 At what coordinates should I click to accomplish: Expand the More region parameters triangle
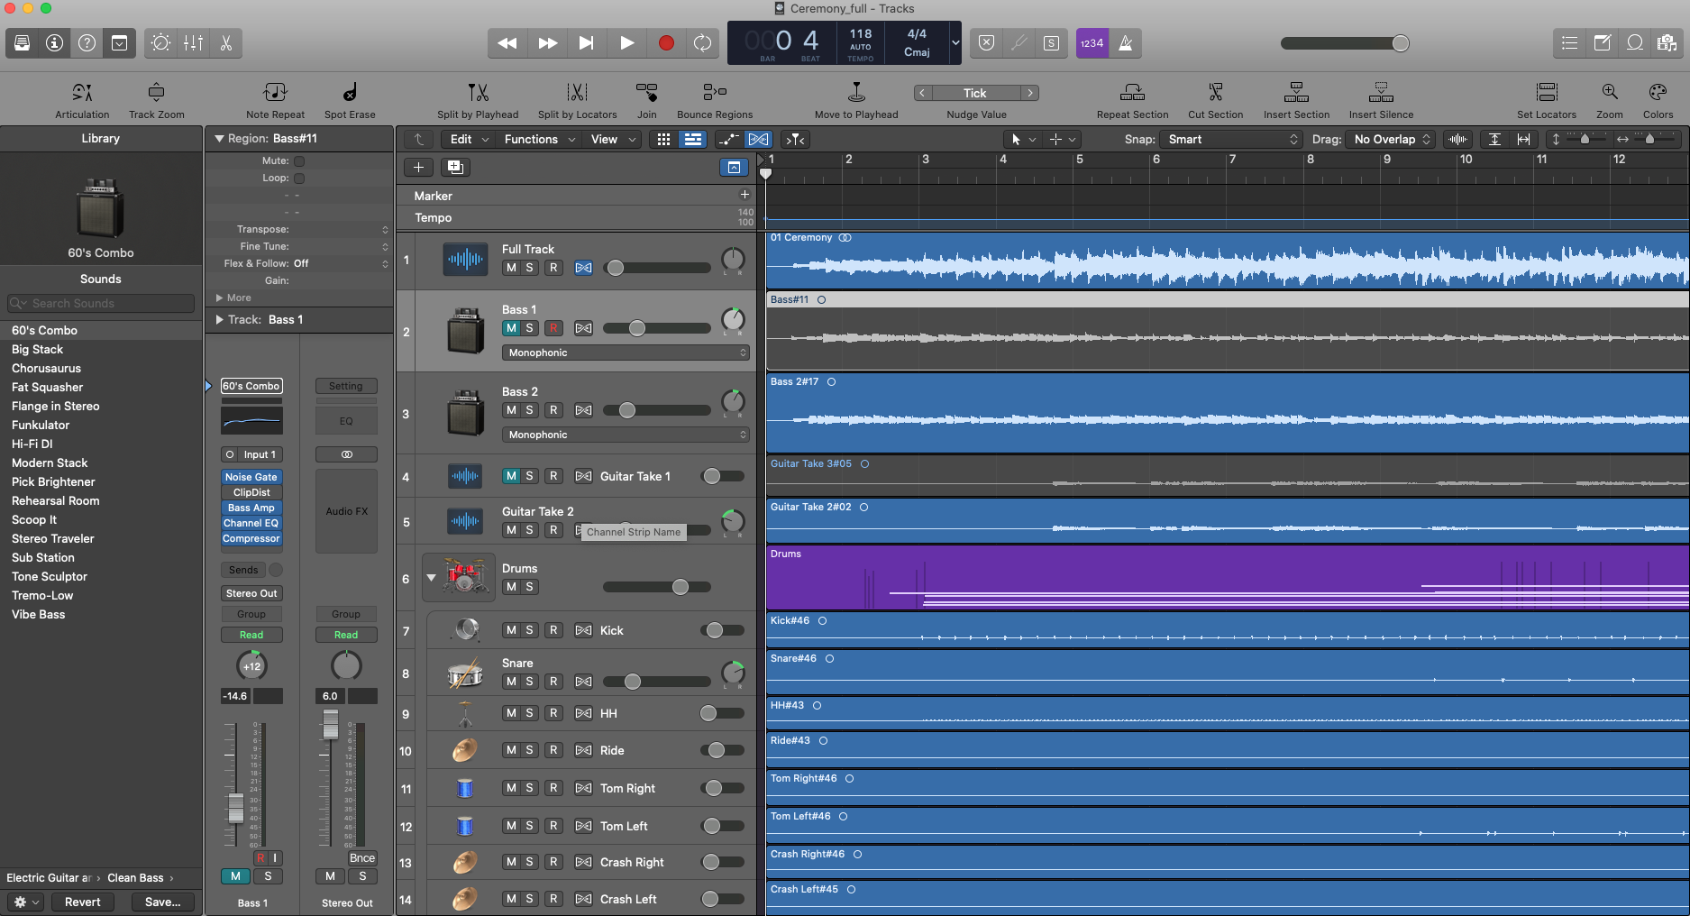(x=219, y=298)
